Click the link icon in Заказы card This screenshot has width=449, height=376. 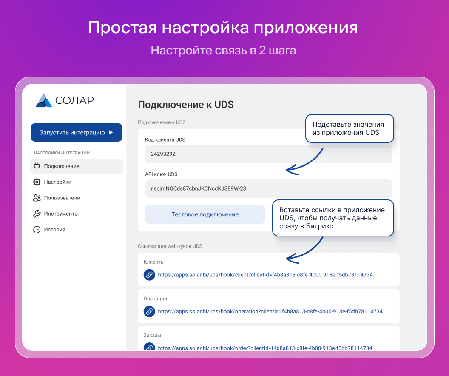click(149, 347)
